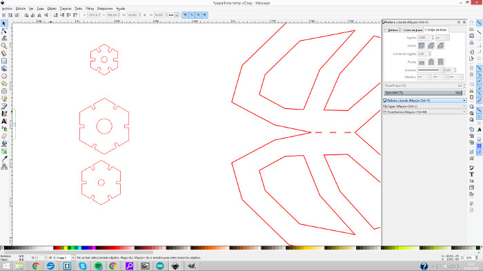Select round cap button
The image size is (483, 271).
coord(431,62)
